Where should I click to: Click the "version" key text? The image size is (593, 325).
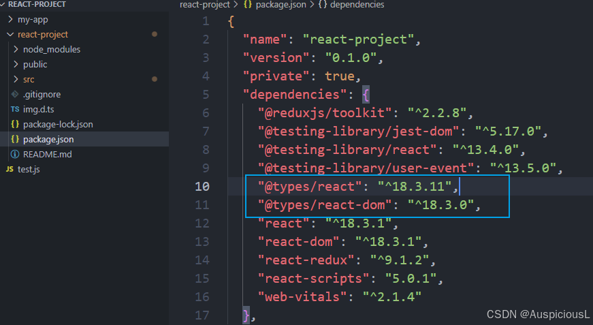pyautogui.click(x=276, y=57)
